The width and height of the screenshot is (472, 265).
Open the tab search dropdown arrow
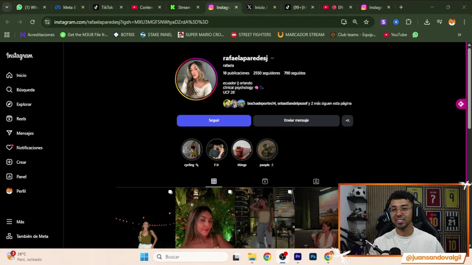[7, 7]
